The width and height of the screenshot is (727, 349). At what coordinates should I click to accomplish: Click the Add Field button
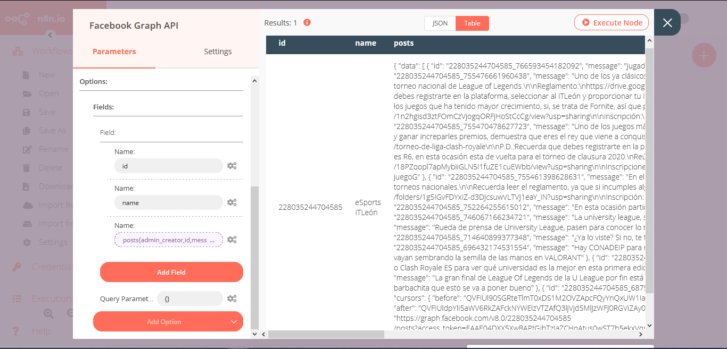[171, 272]
